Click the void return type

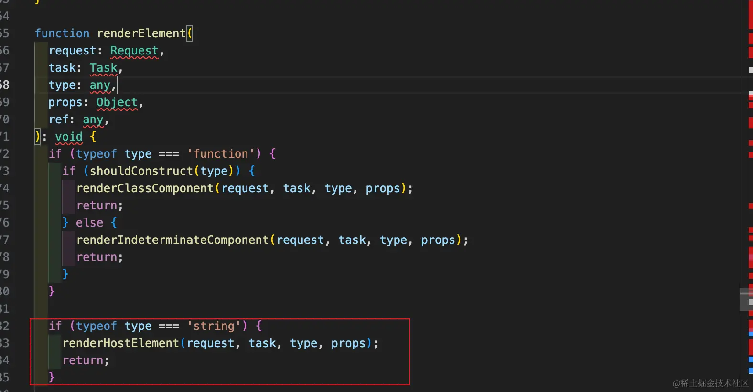69,137
